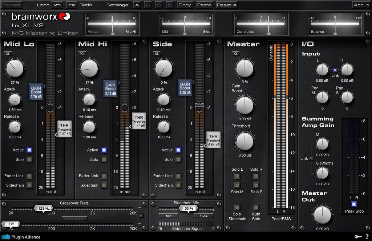Click the Mid Lo THR Threshold handle

(x=64, y=129)
